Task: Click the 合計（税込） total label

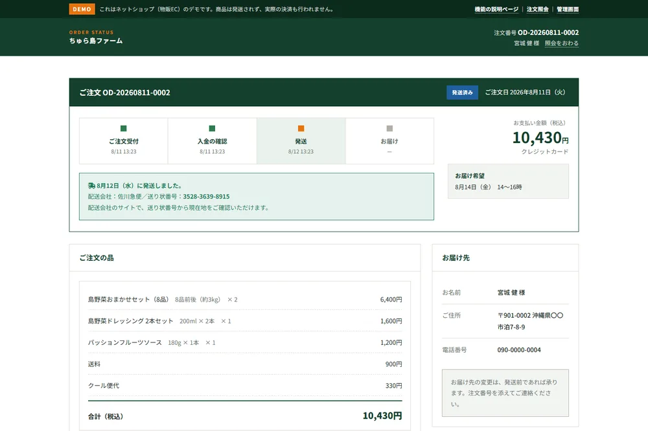Action: [106, 416]
